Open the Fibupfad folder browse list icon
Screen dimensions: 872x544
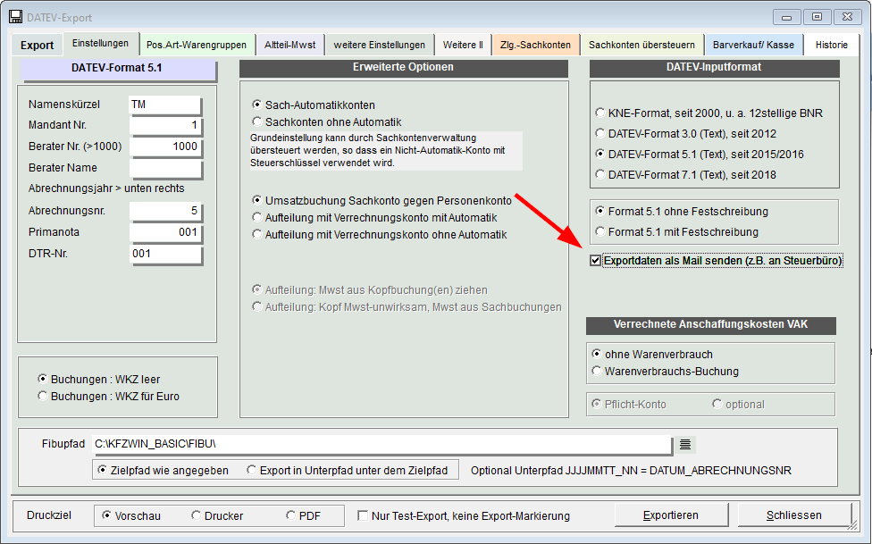(685, 444)
